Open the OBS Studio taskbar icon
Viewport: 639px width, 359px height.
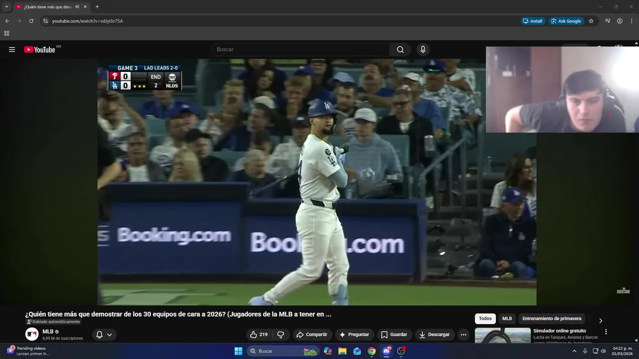point(401,351)
